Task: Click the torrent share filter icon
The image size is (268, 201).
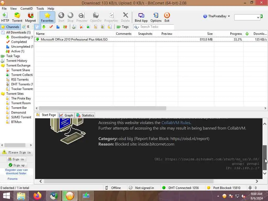Action: click(81, 27)
